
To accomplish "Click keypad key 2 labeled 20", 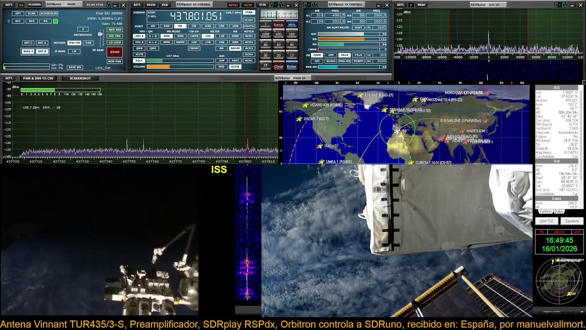I will point(278,55).
